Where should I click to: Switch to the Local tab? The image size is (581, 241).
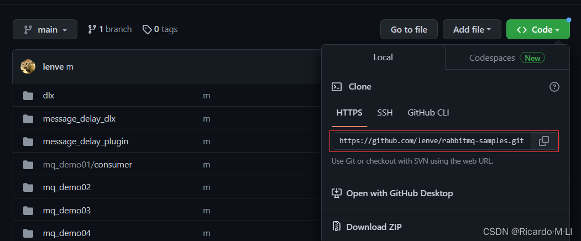pyautogui.click(x=383, y=57)
